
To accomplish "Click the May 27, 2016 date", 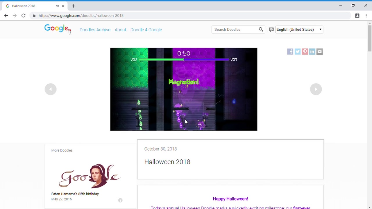I will coord(61,199).
